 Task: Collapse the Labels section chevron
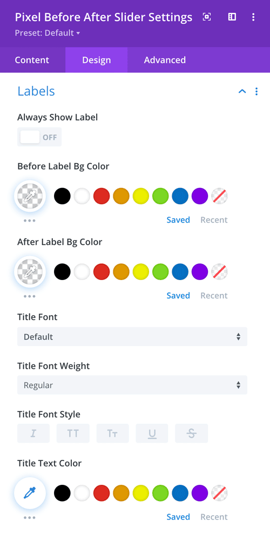coord(242,92)
